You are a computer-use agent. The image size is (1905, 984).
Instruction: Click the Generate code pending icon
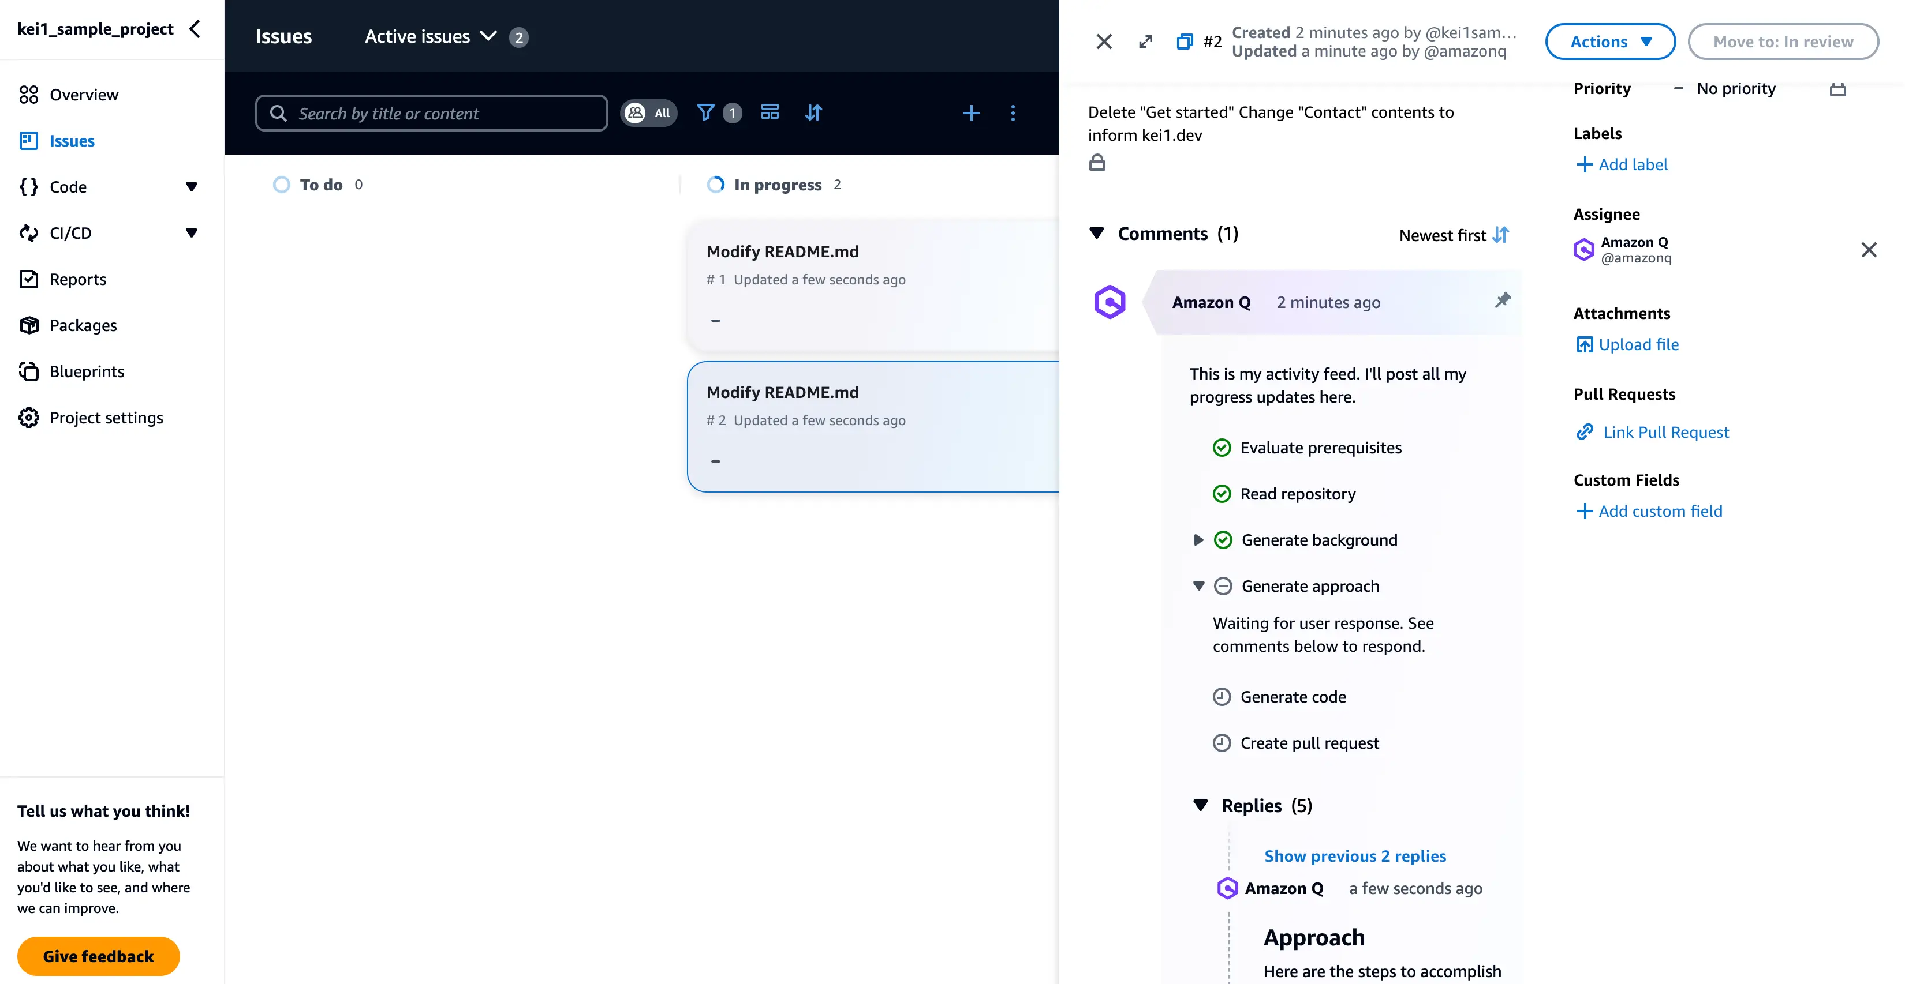(x=1222, y=697)
